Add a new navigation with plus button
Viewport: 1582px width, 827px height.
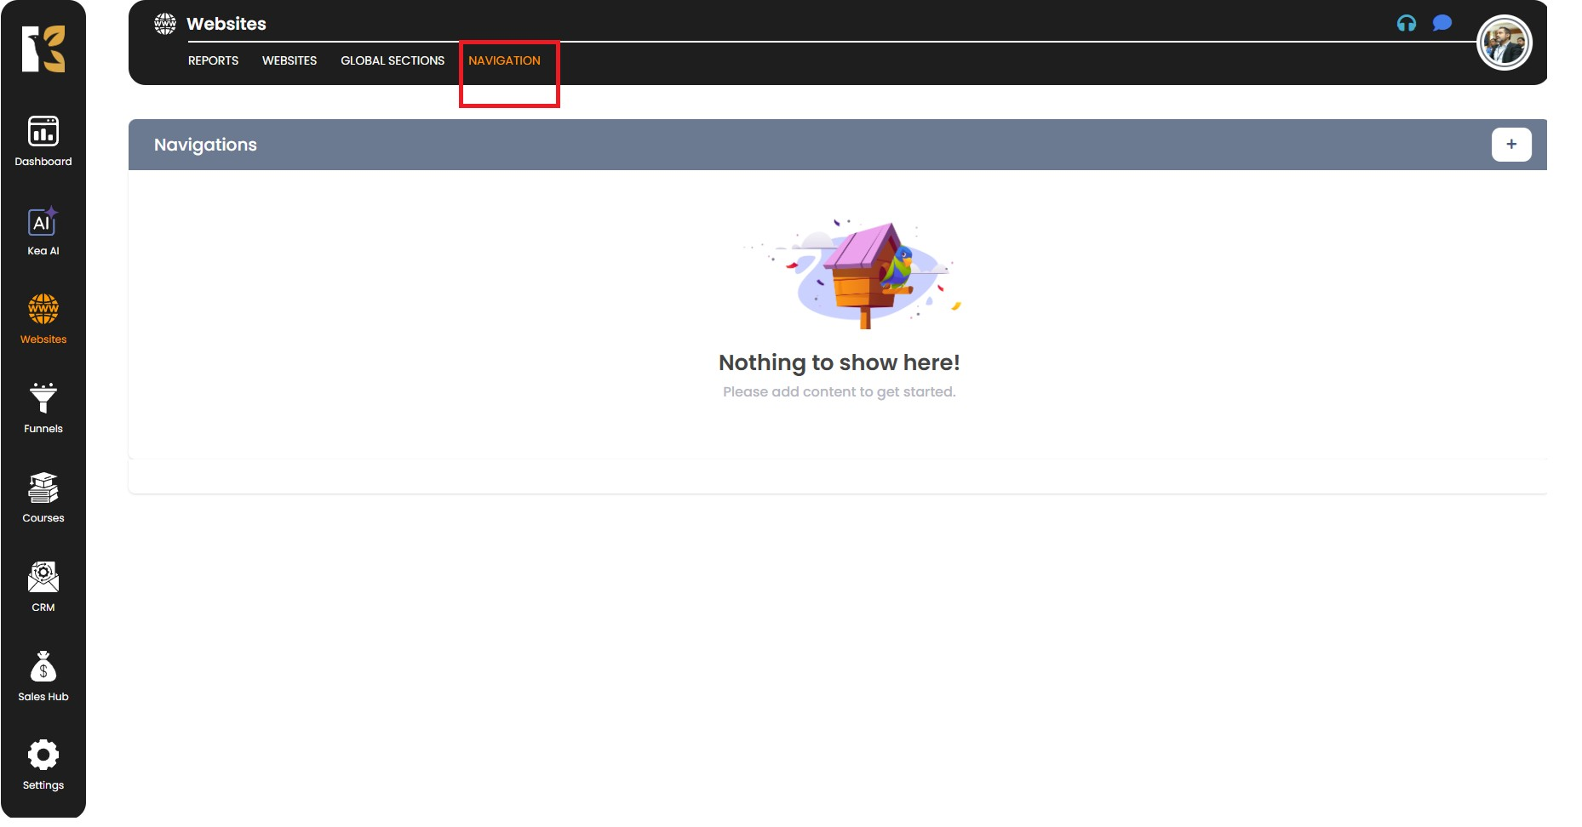[x=1510, y=145]
